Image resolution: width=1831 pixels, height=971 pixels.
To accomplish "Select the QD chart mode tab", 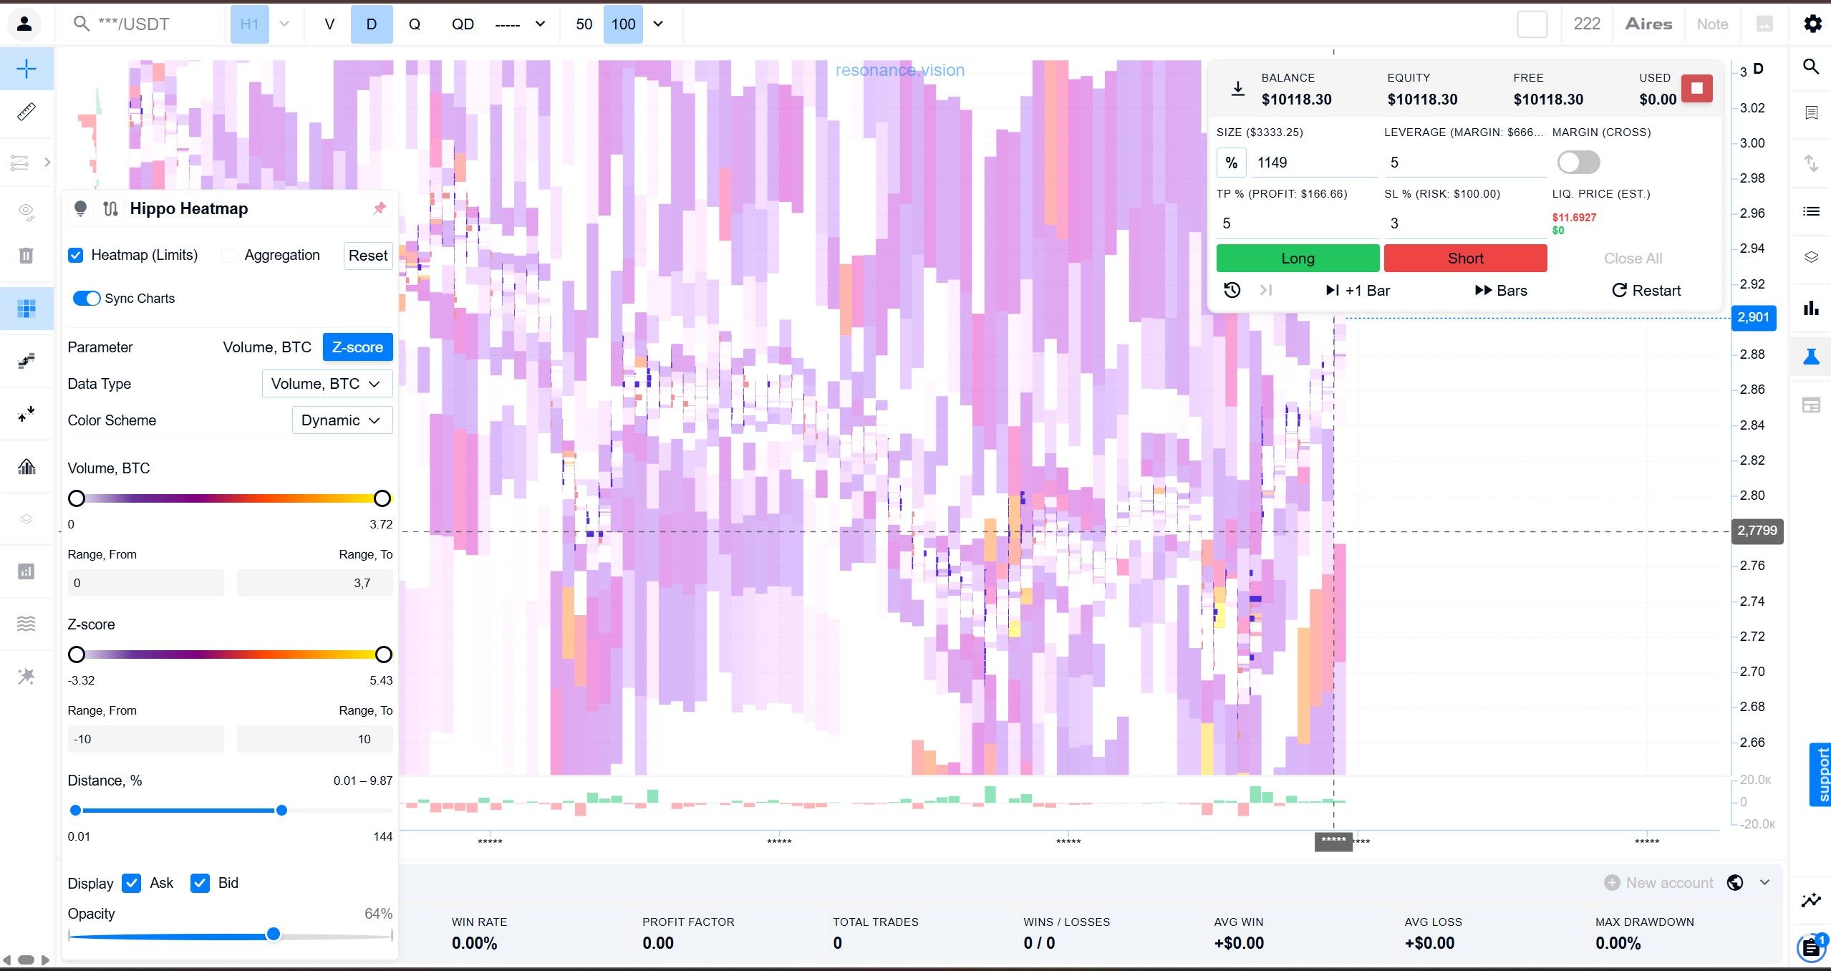I will tap(463, 24).
